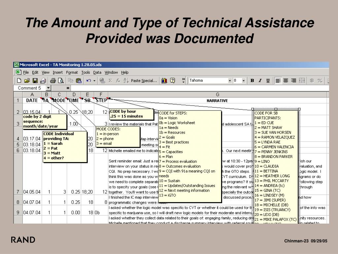This screenshot has height=254, width=338.
Task: Open the File menu
Action: click(26, 72)
